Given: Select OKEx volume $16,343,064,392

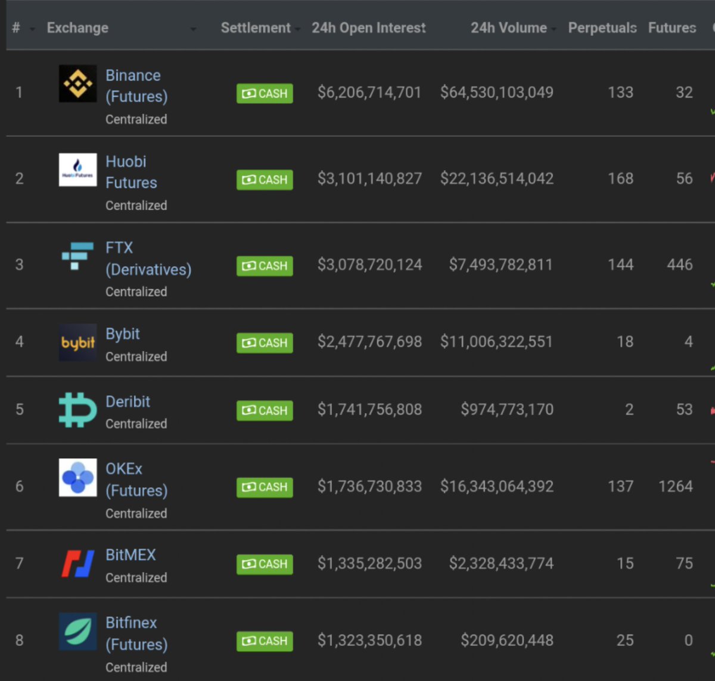Looking at the screenshot, I should [497, 486].
